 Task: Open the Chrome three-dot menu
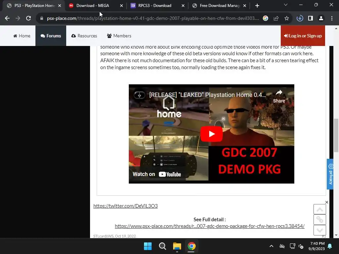pos(332,19)
